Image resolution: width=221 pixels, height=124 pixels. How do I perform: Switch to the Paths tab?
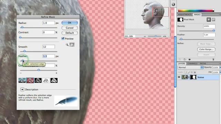(203, 63)
